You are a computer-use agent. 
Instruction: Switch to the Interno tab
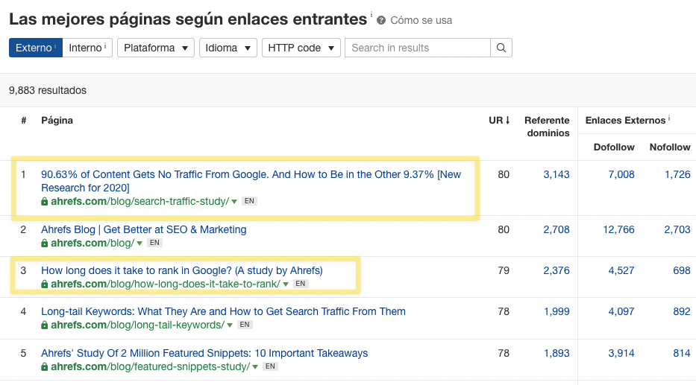pyautogui.click(x=87, y=48)
